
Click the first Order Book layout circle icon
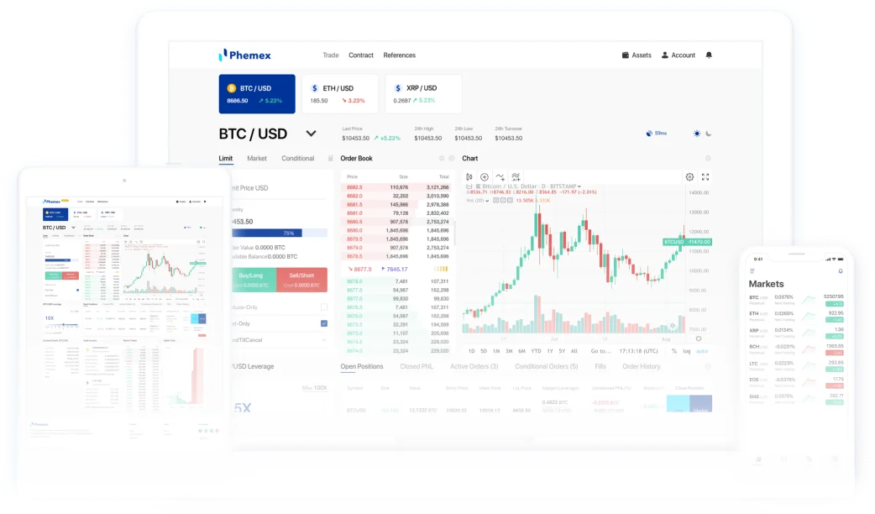coord(442,159)
